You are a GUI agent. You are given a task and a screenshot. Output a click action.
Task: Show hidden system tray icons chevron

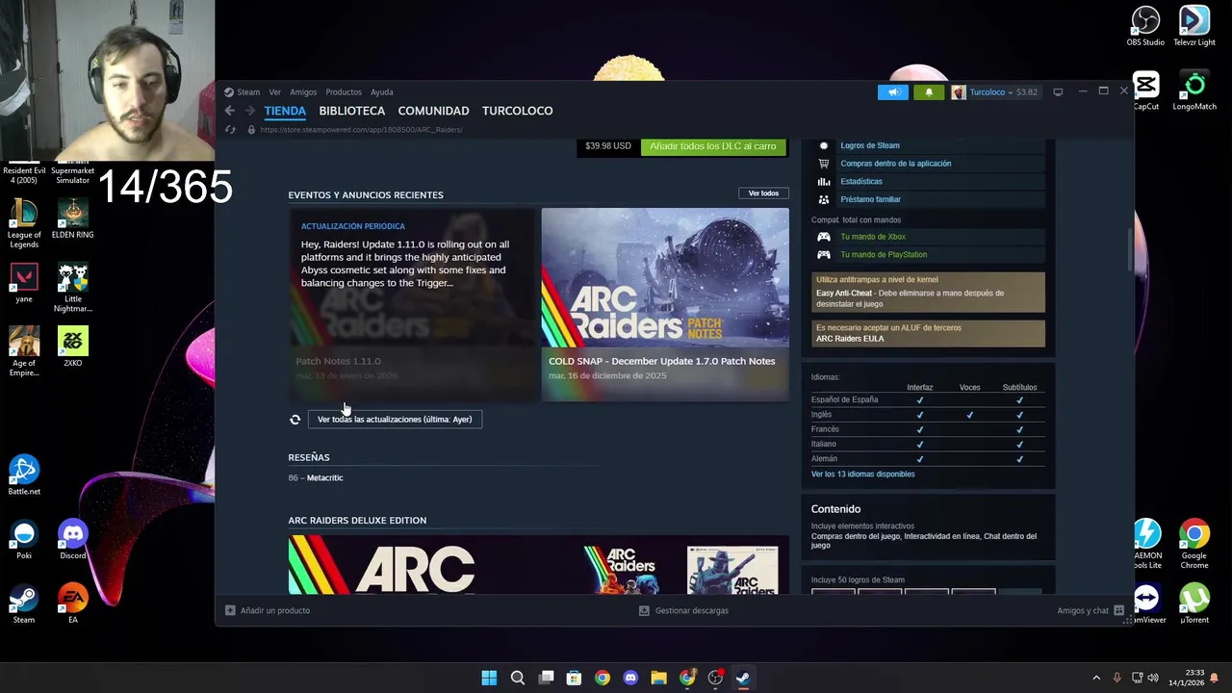[x=1095, y=678]
